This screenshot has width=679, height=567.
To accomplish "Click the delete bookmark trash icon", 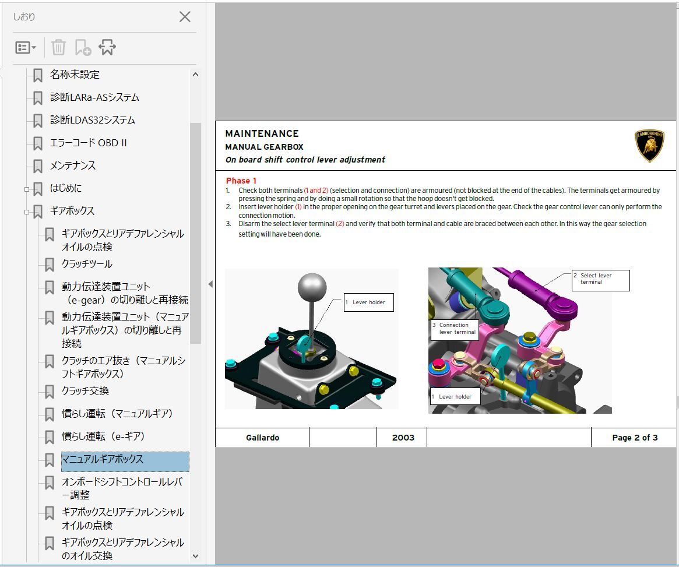I will [58, 47].
